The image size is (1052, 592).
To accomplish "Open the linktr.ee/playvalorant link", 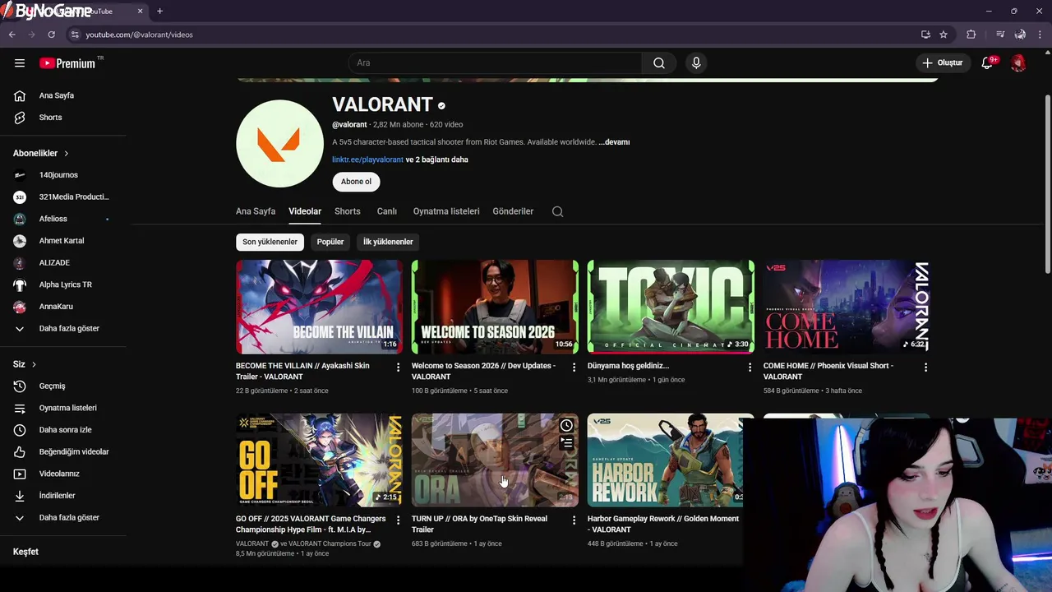I will click(367, 160).
